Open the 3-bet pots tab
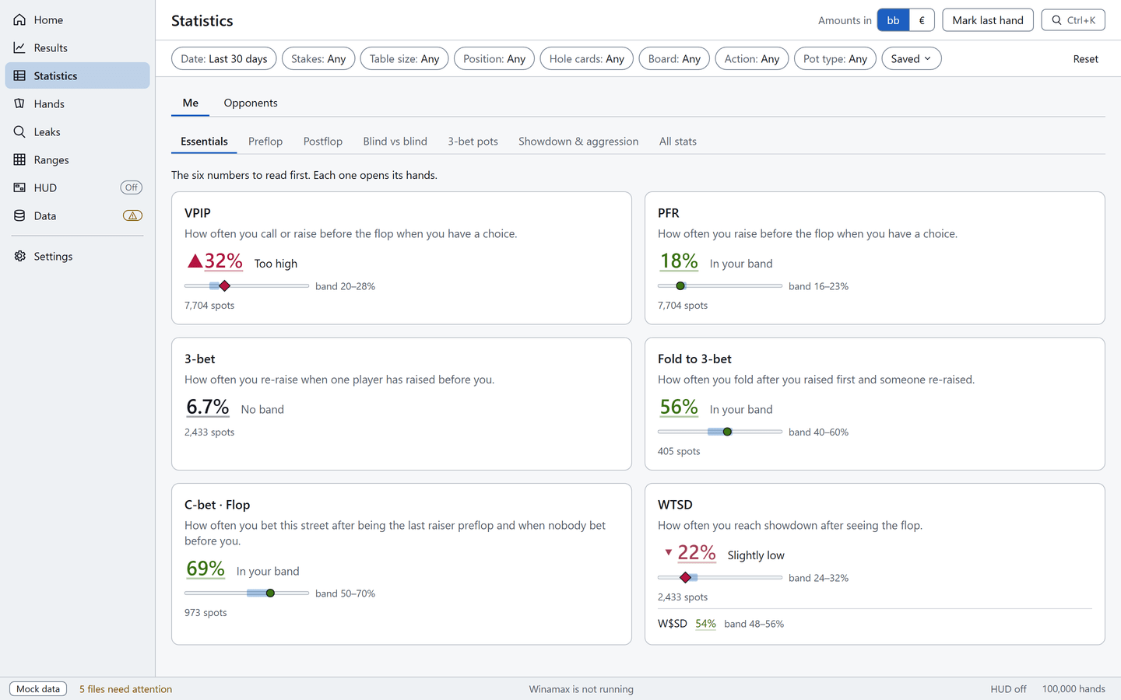The image size is (1121, 700). [473, 141]
